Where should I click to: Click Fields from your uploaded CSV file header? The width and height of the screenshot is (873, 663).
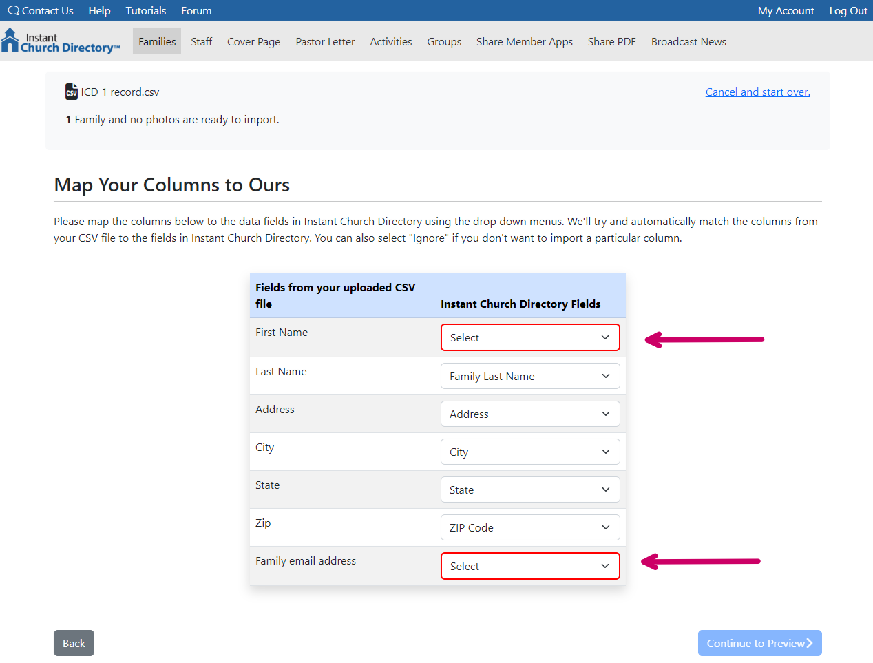coord(335,295)
